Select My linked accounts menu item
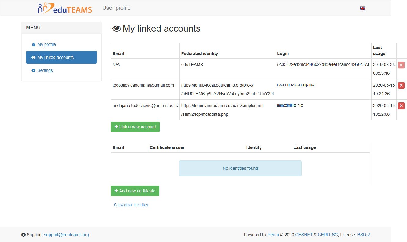 click(61, 57)
